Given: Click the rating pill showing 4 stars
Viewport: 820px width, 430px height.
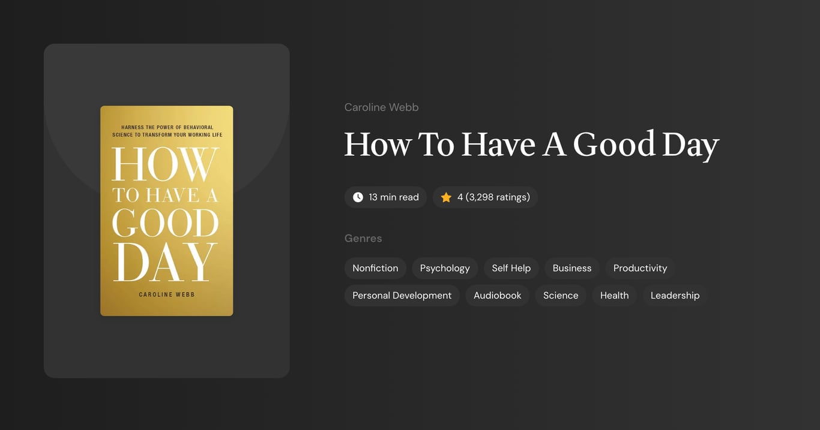Looking at the screenshot, I should [485, 197].
